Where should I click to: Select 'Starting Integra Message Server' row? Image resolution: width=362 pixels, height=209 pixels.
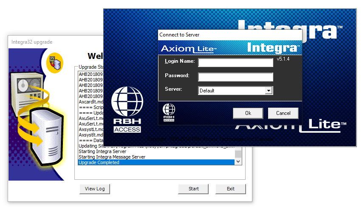[156, 157]
